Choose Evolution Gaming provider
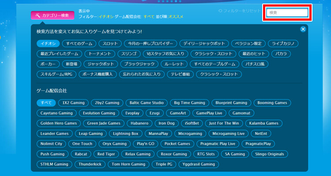The image size is (331, 176). click(x=99, y=113)
